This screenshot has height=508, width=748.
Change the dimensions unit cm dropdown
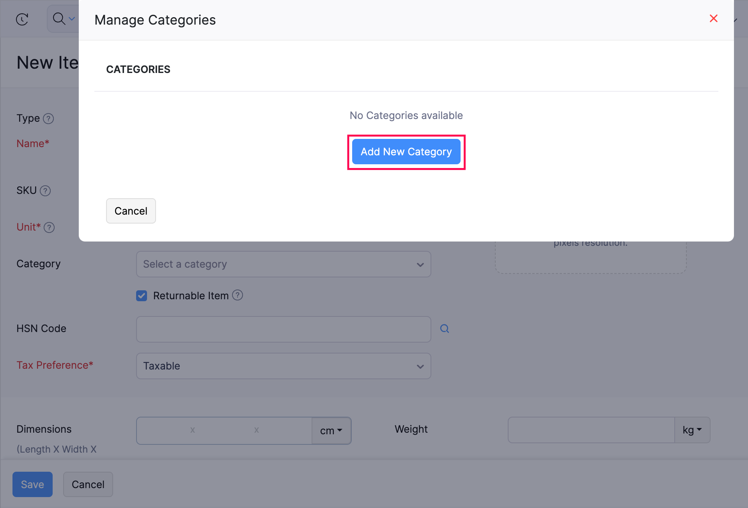331,431
